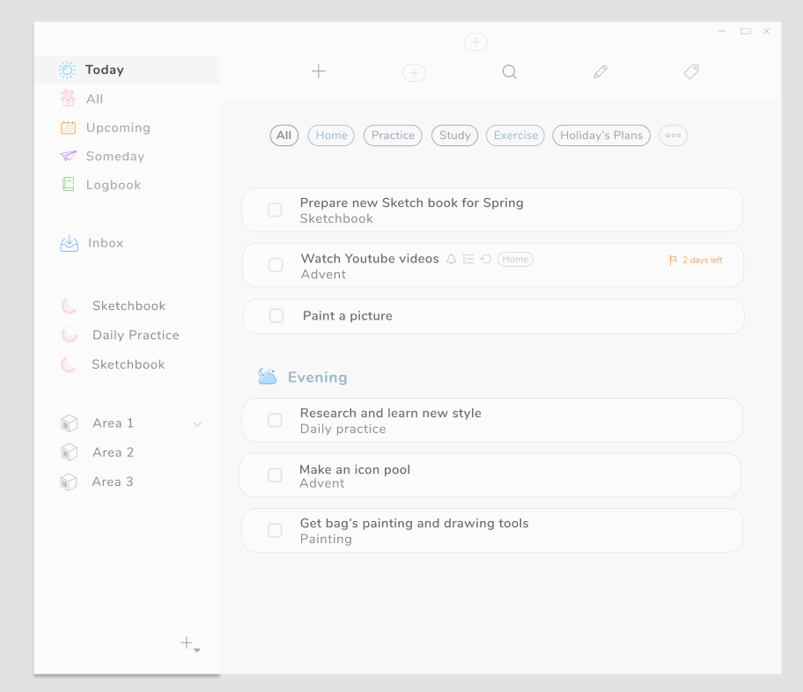Select the pencil edit icon in the toolbar
The height and width of the screenshot is (692, 803).
pos(600,71)
